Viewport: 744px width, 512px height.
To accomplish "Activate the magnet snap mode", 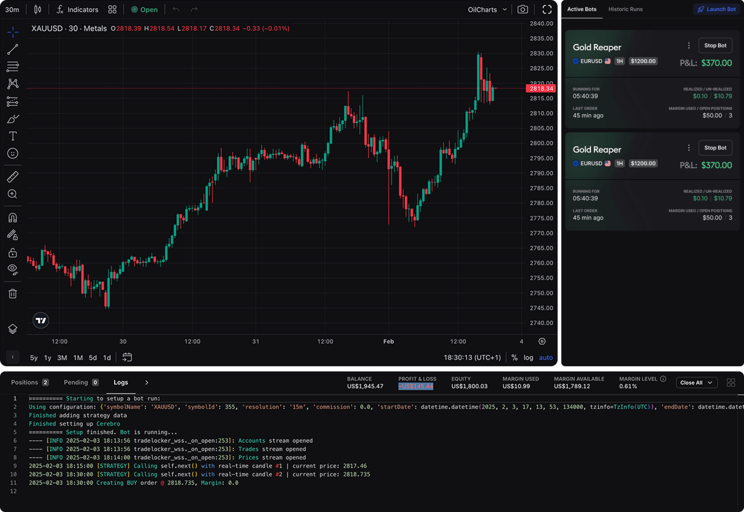I will 13,217.
